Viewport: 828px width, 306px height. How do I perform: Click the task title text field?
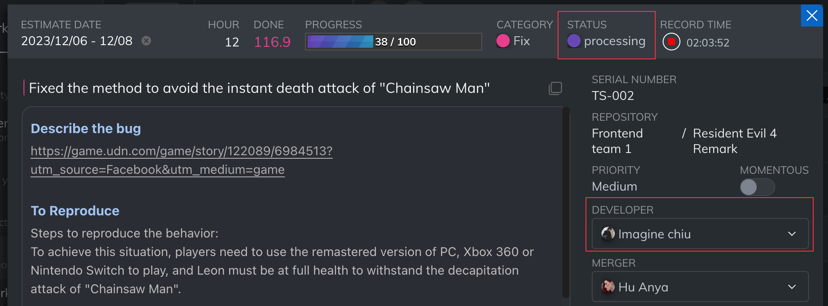(259, 88)
